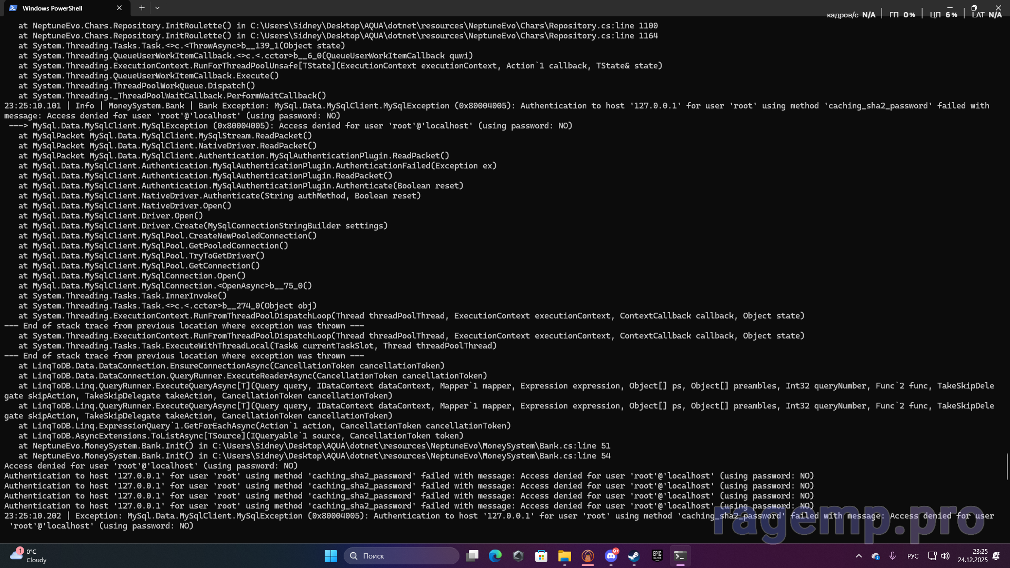Click the taskbar search box Поиск
The width and height of the screenshot is (1010, 568).
[x=401, y=556]
